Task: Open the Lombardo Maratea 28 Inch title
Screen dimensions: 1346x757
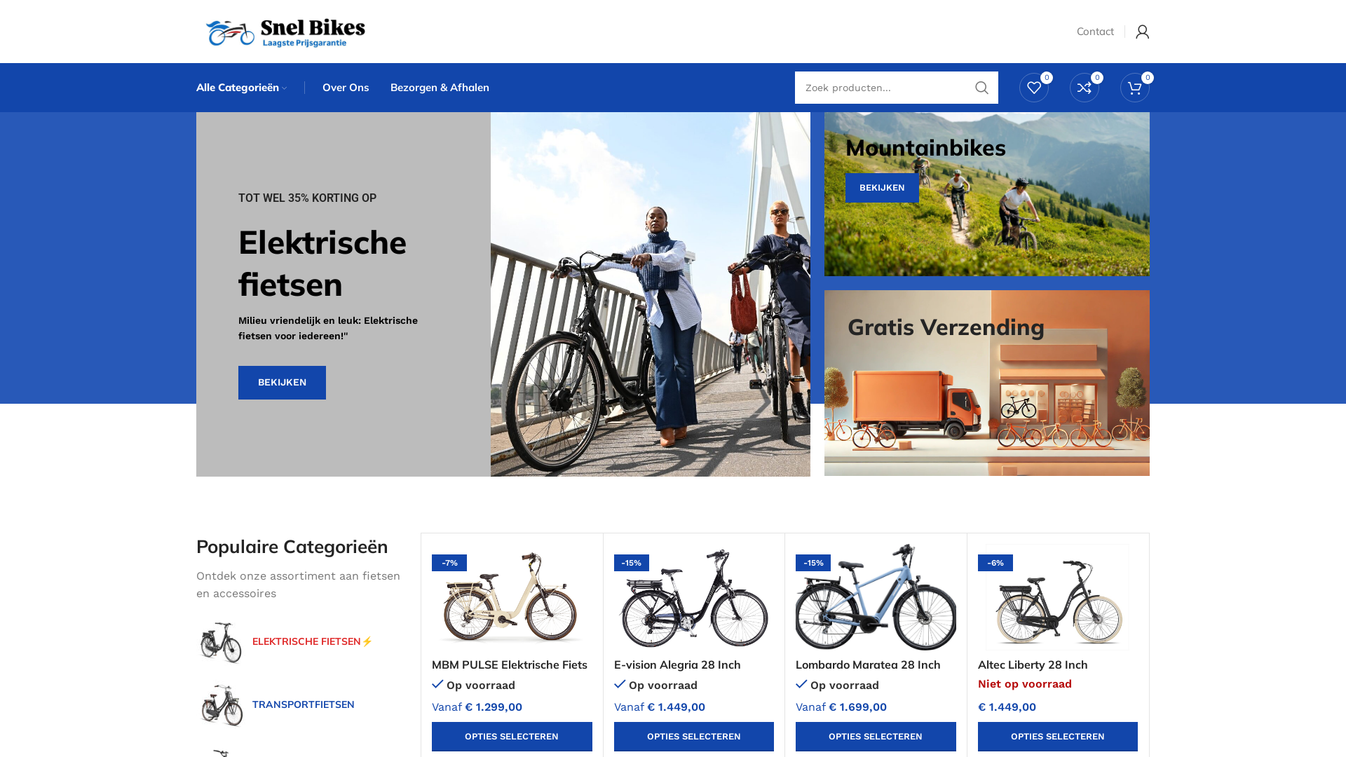Action: (x=868, y=664)
